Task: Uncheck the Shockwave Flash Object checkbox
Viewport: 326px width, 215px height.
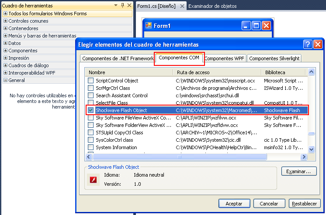Action: tap(90, 110)
